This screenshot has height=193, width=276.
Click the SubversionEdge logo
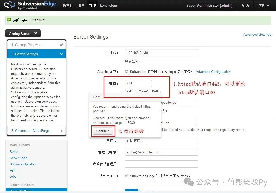tap(30, 5)
